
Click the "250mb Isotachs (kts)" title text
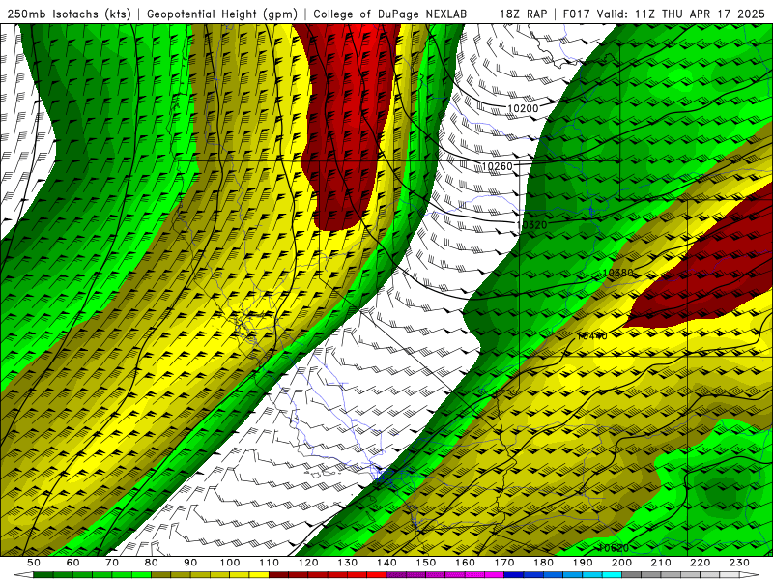(x=69, y=14)
